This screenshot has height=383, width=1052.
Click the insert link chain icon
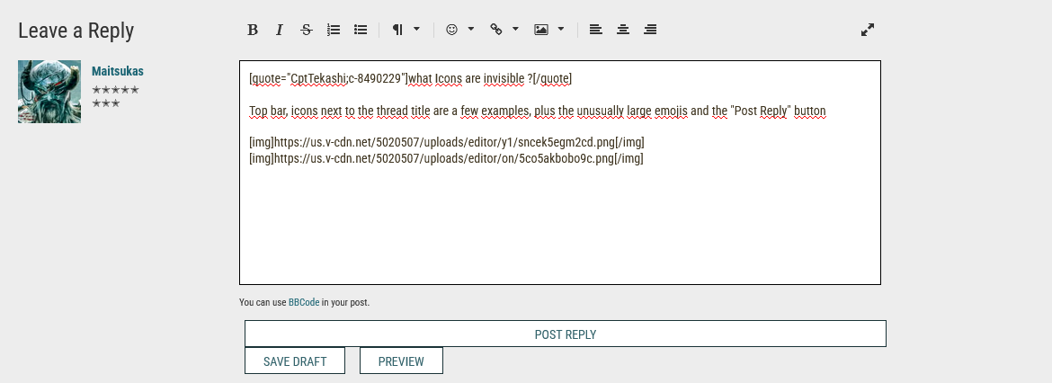496,30
